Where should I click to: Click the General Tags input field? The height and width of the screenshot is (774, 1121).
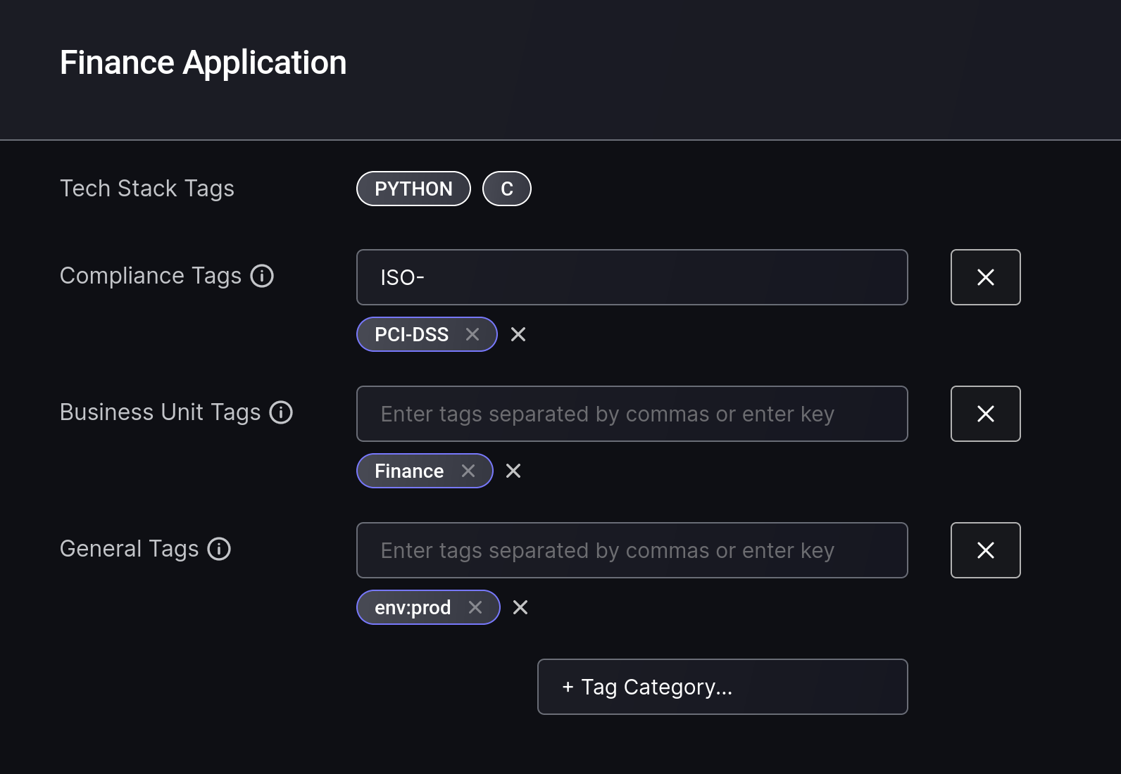pyautogui.click(x=632, y=550)
